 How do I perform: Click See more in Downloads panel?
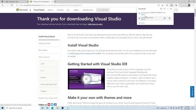click(x=141, y=23)
